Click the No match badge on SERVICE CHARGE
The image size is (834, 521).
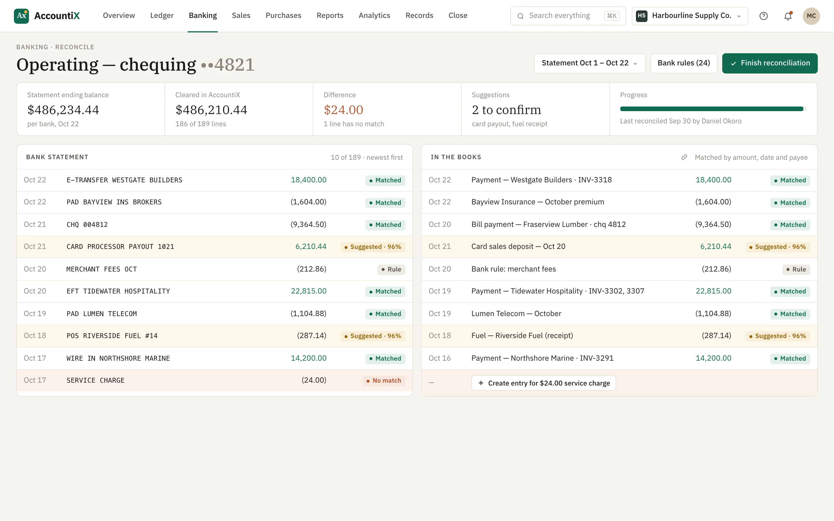pyautogui.click(x=384, y=380)
